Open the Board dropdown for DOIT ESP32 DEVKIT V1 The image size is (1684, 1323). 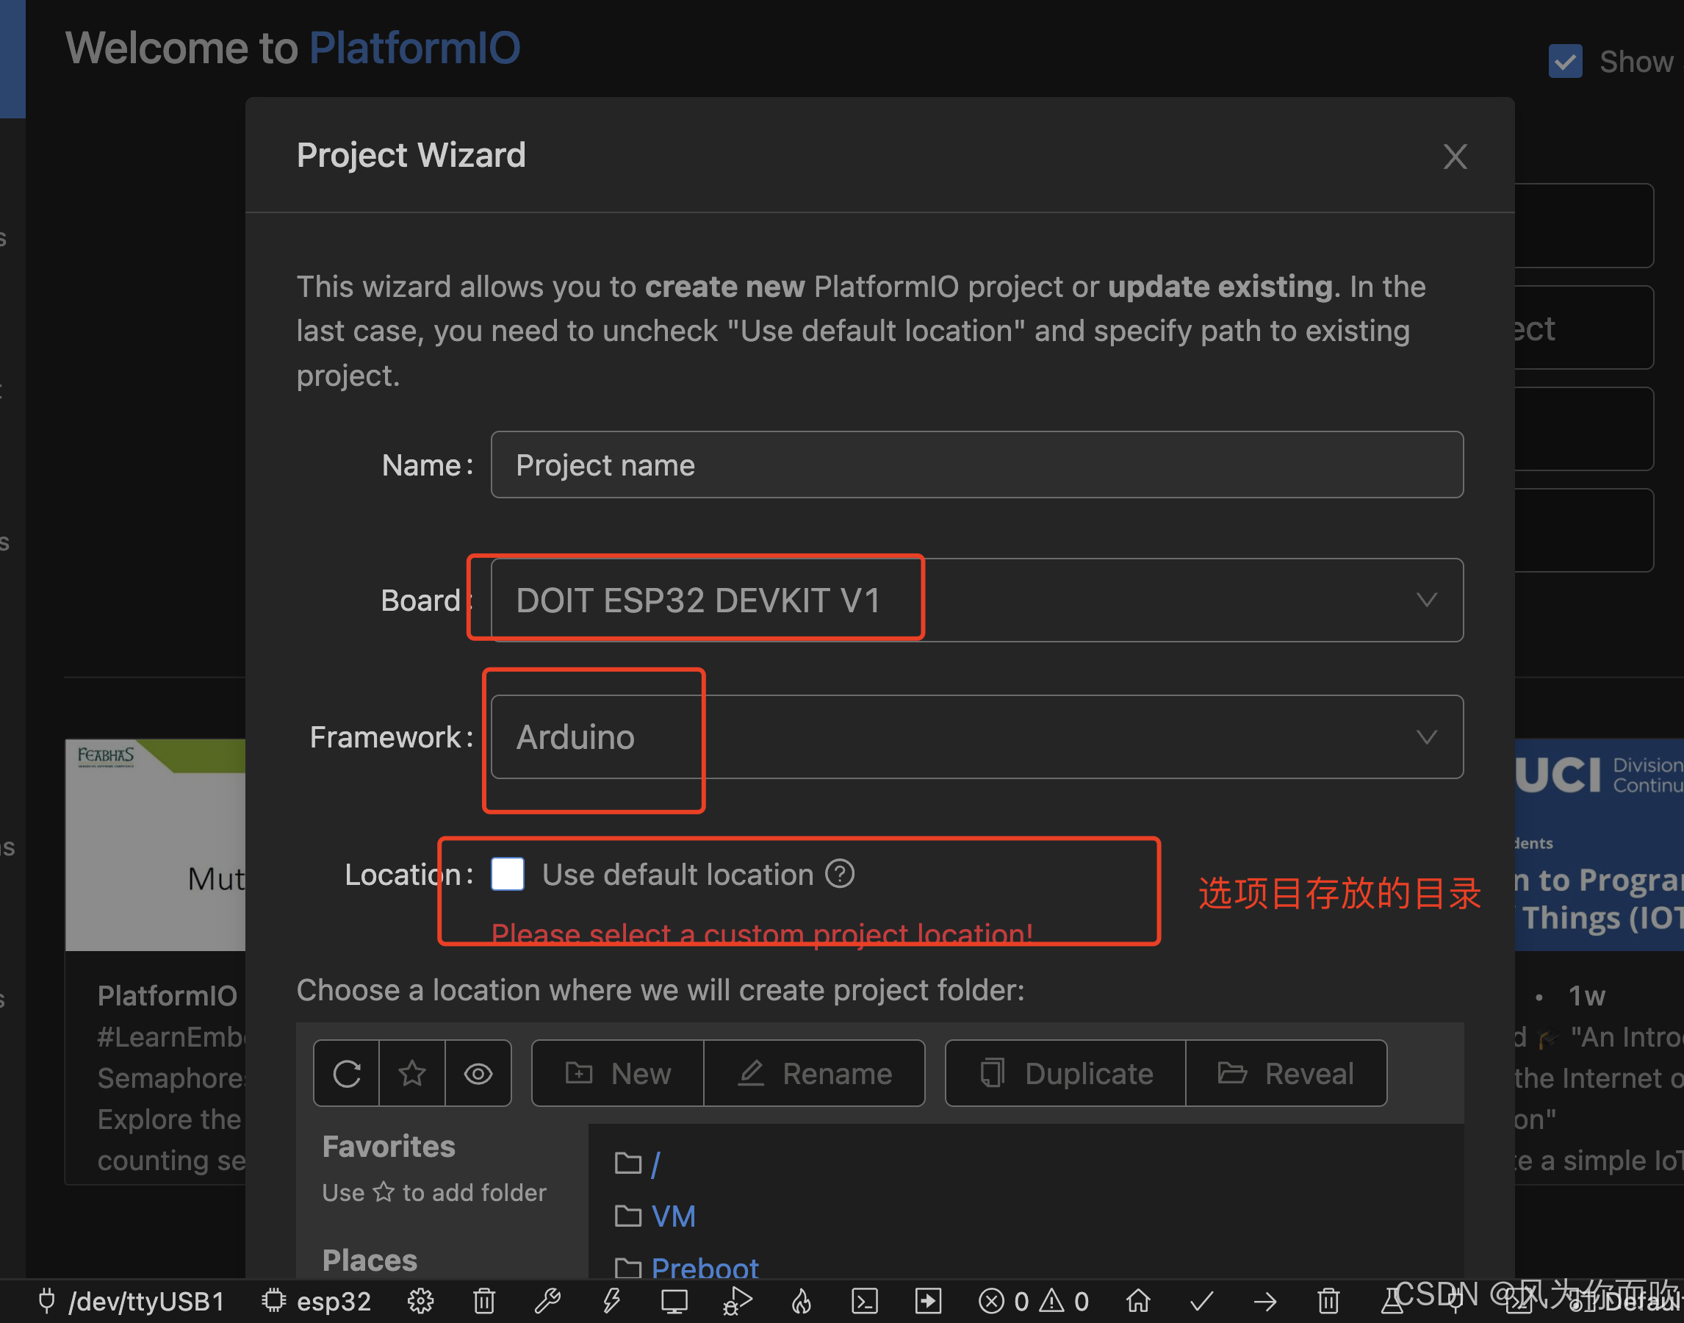(x=976, y=600)
